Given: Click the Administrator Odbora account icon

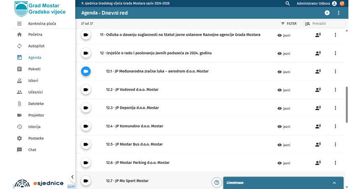Looking at the screenshot, I should coord(334,3).
